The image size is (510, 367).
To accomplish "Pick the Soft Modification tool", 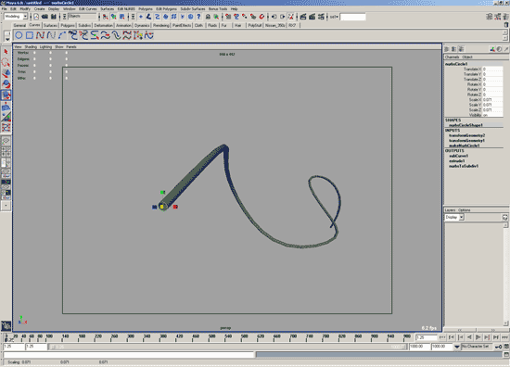I will click(x=6, y=107).
